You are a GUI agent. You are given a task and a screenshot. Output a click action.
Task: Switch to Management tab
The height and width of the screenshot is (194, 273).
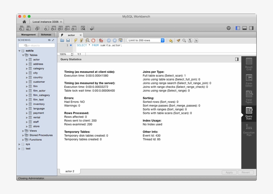[x=28, y=35]
